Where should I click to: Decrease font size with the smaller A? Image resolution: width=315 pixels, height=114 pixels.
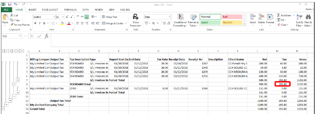coord(72,17)
